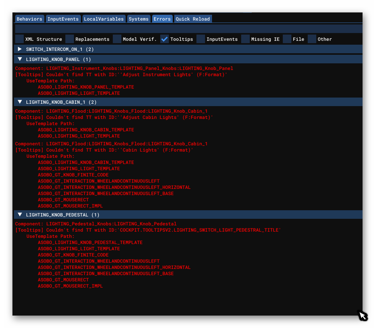The width and height of the screenshot is (375, 328).
Task: Select ASOBO_LIGHTING_KNOB_PEDESTAL_TEMPLATE path entry
Action: (90, 243)
